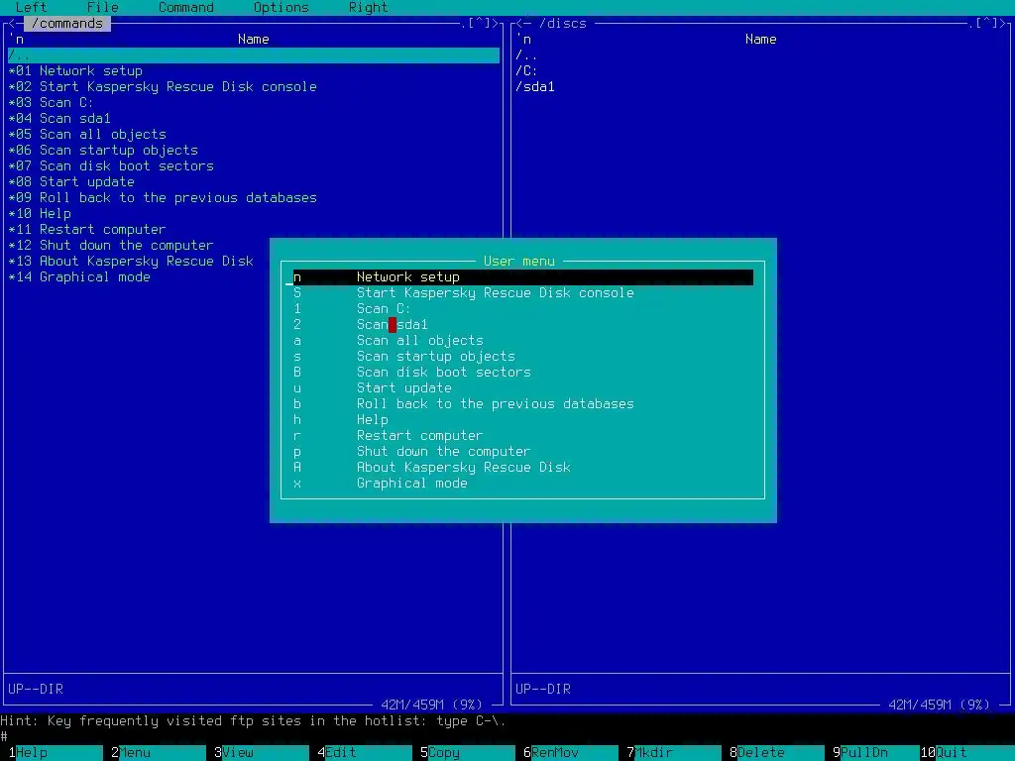Viewport: 1015px width, 761px height.
Task: Choose Scan sda1 in User menu
Action: pyautogui.click(x=523, y=324)
